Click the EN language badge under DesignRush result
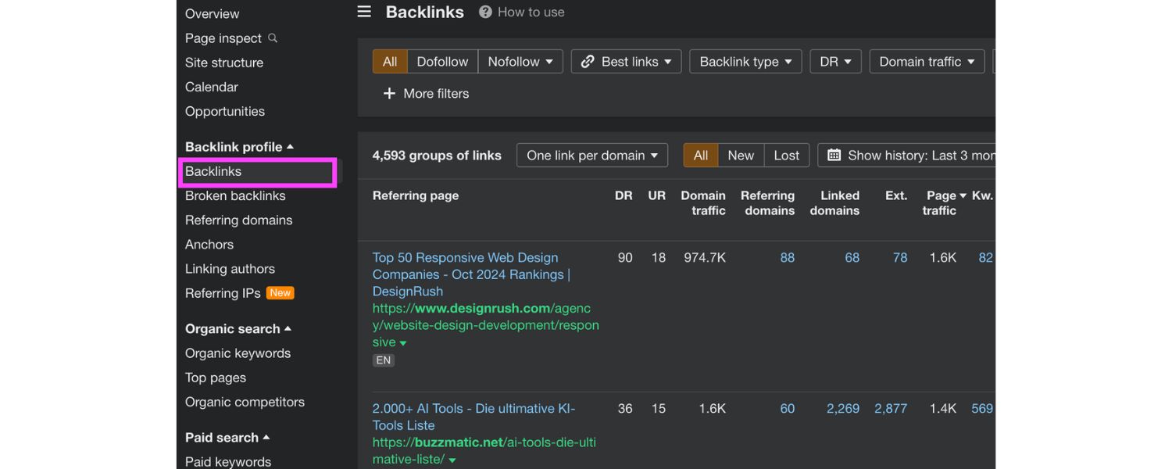Screen dimensions: 1172x469 [x=384, y=360]
